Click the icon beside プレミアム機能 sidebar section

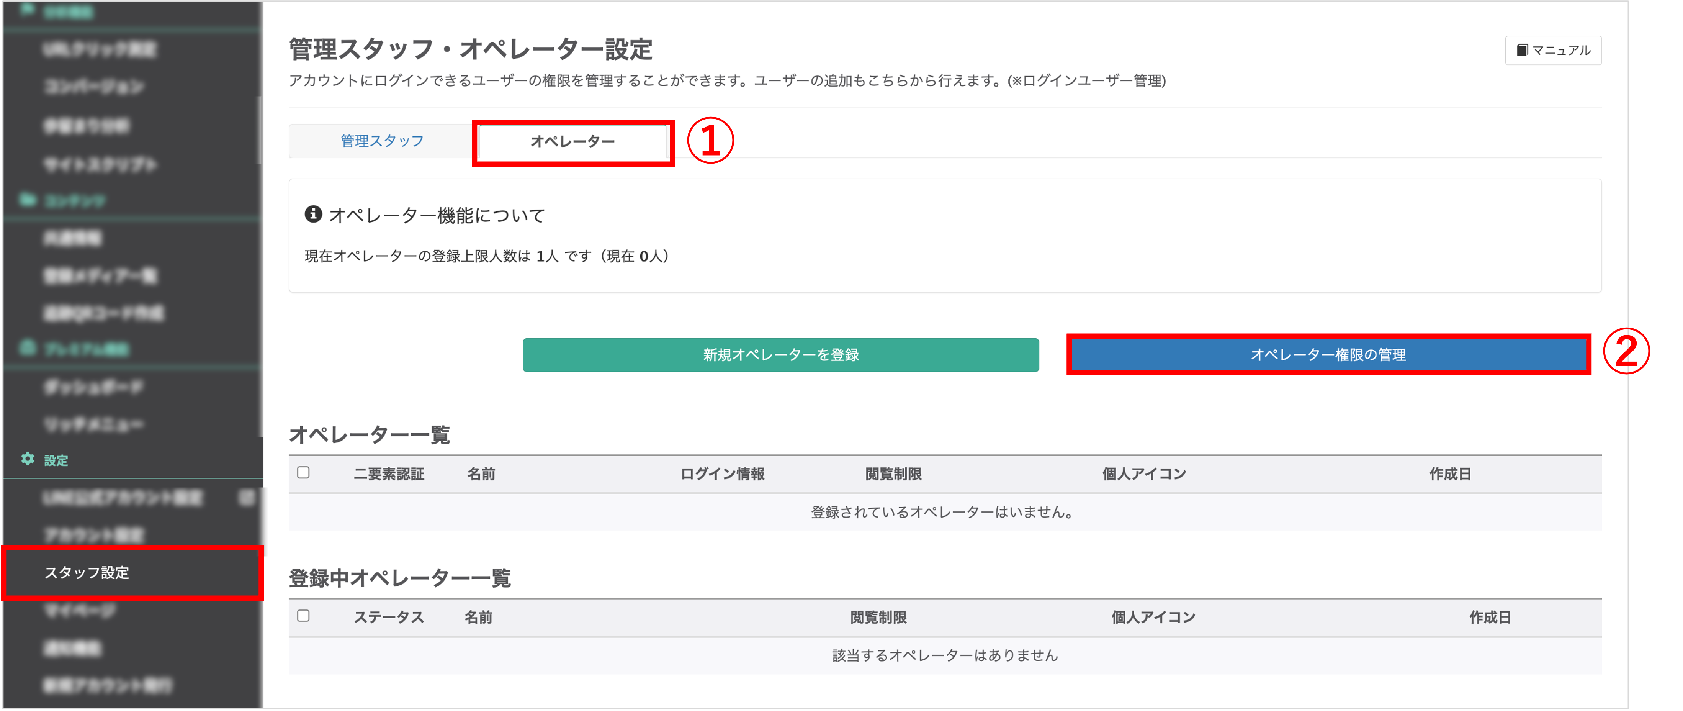28,348
